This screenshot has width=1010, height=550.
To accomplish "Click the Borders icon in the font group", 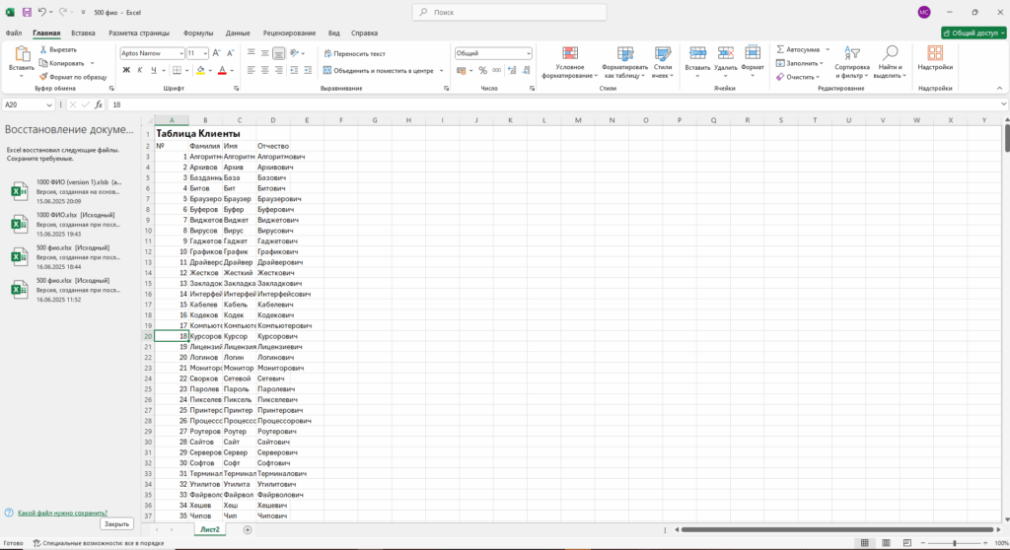I will (x=178, y=70).
